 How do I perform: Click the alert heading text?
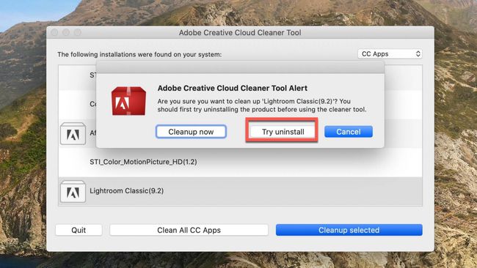point(233,89)
